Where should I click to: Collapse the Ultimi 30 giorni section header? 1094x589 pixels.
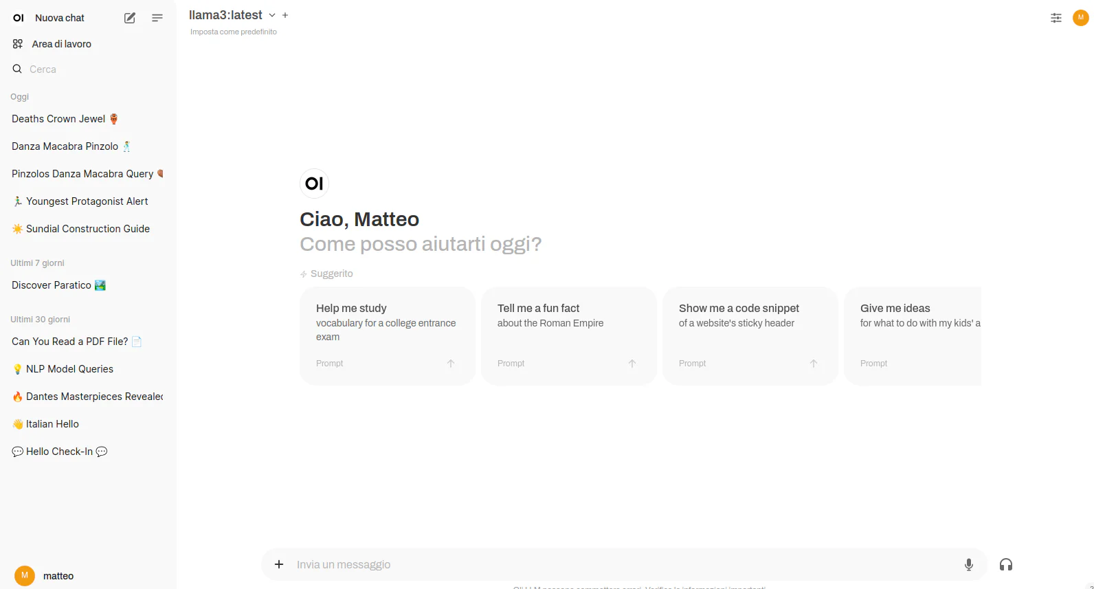41,320
